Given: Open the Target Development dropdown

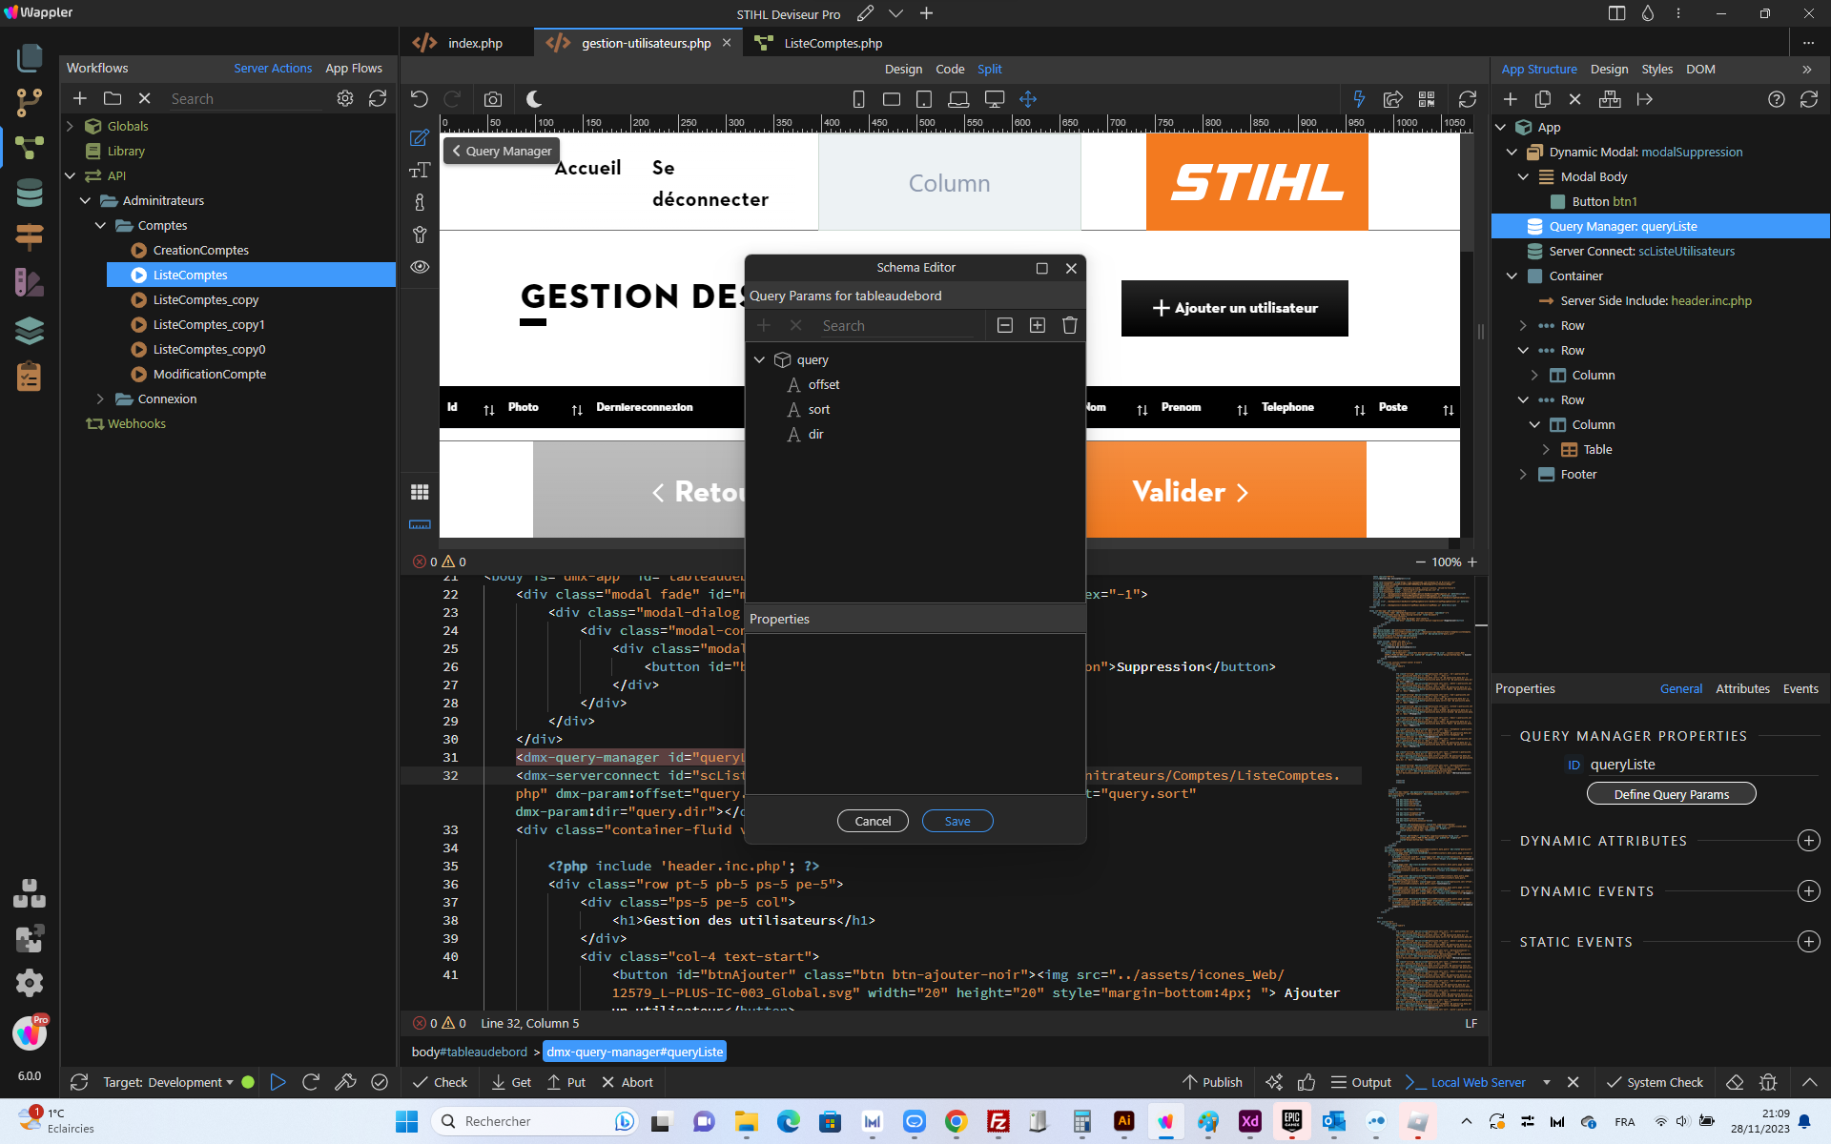Looking at the screenshot, I should [168, 1082].
